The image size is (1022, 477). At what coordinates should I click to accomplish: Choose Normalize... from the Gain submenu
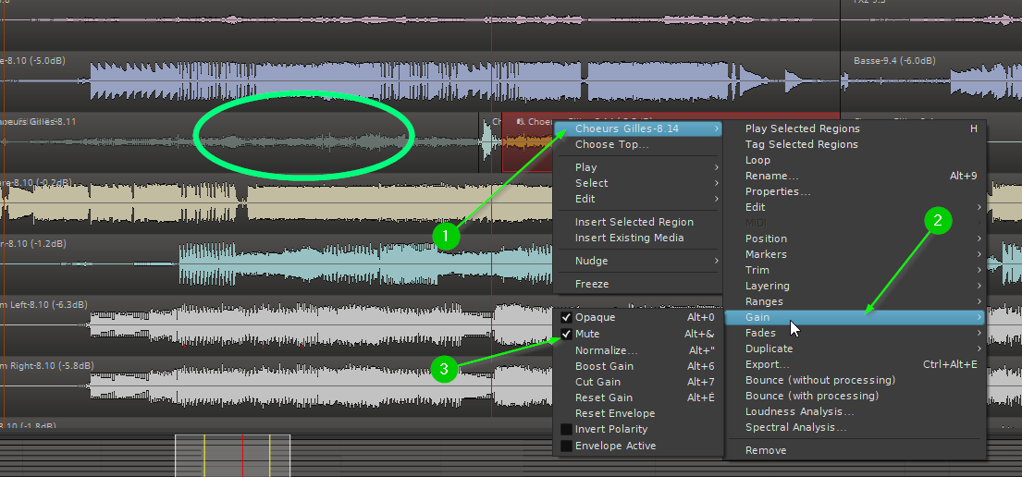point(607,350)
